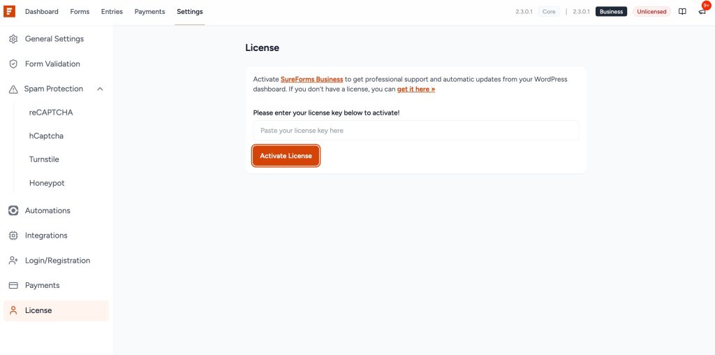
Task: Open the knowledge base book icon
Action: click(x=682, y=11)
